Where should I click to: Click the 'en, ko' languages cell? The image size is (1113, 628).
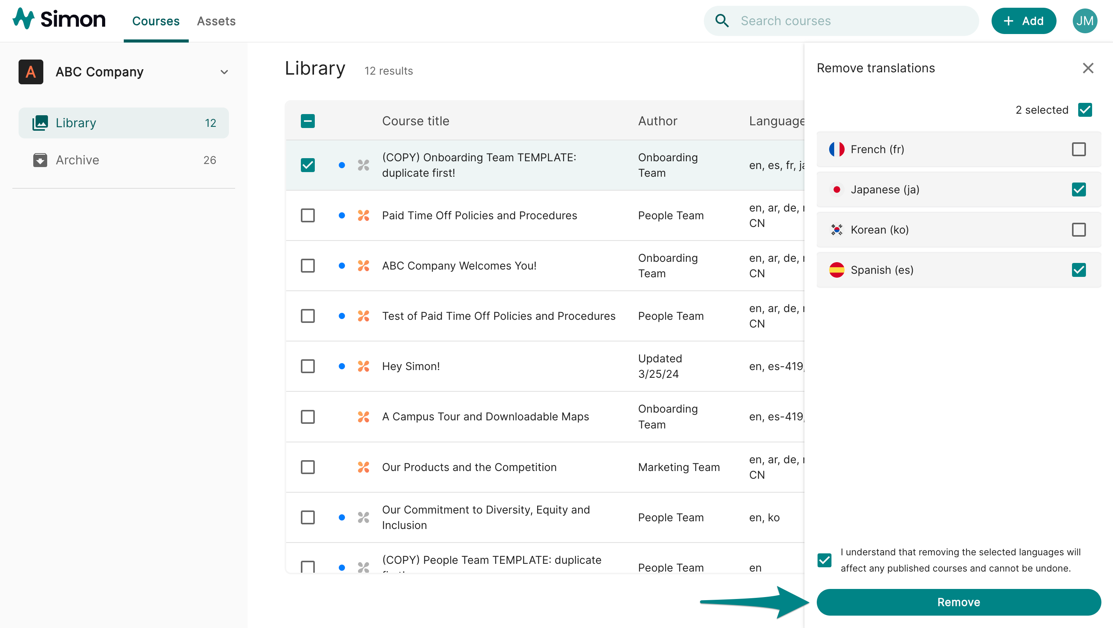[x=764, y=517]
